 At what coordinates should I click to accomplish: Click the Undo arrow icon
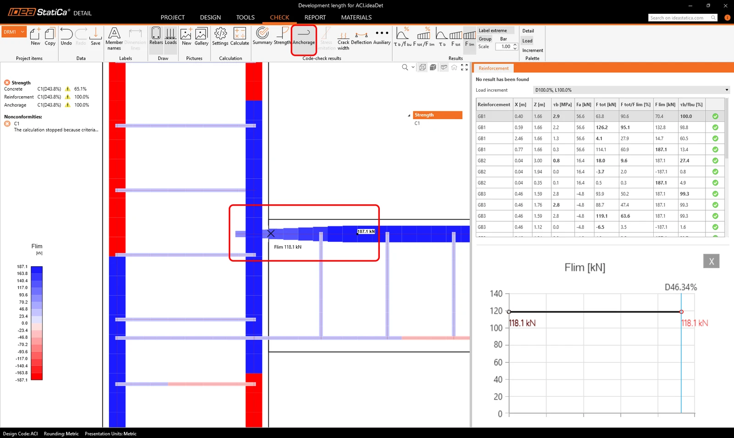[x=66, y=34]
